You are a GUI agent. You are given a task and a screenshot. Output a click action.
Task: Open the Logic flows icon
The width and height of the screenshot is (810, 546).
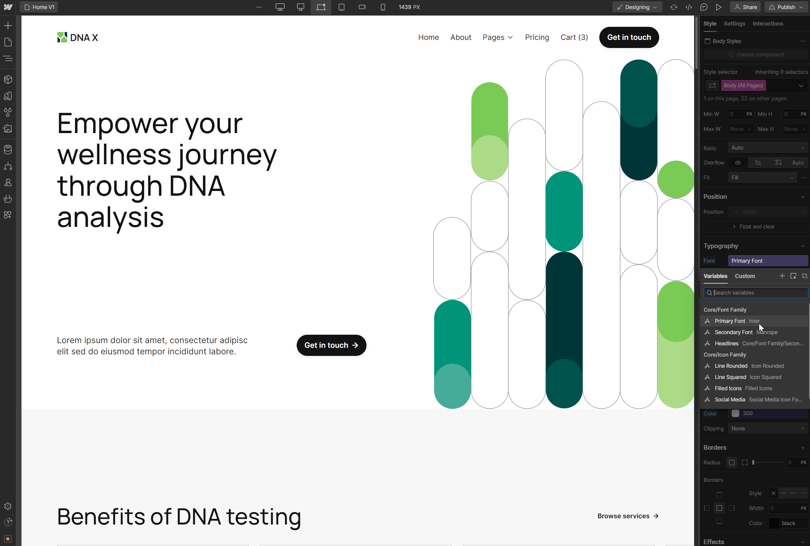(8, 166)
